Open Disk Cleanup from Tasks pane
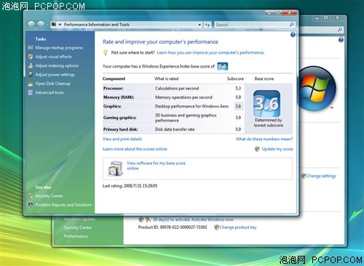The image size is (364, 266). [x=53, y=84]
